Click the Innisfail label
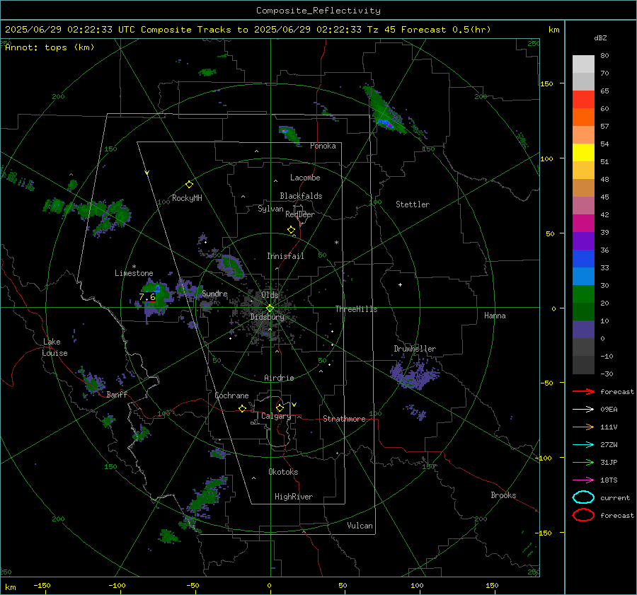This screenshot has width=637, height=595. (x=285, y=256)
